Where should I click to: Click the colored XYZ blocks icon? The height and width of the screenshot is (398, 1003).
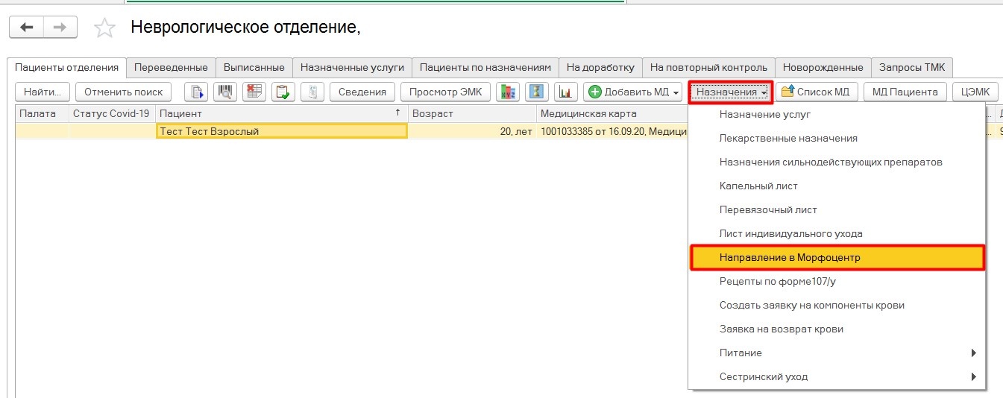pyautogui.click(x=508, y=92)
